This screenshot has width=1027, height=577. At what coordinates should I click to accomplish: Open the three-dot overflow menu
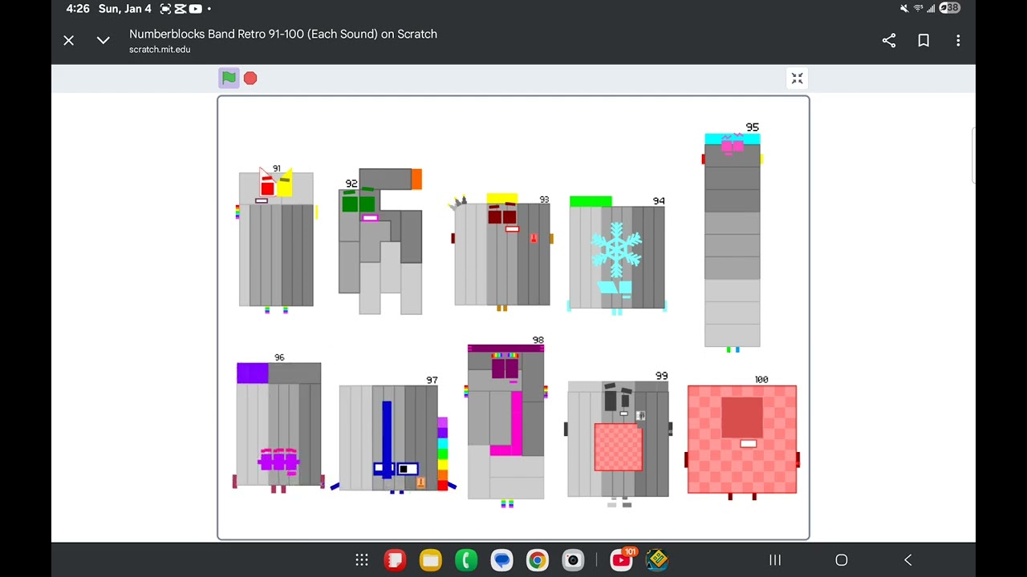pos(958,40)
